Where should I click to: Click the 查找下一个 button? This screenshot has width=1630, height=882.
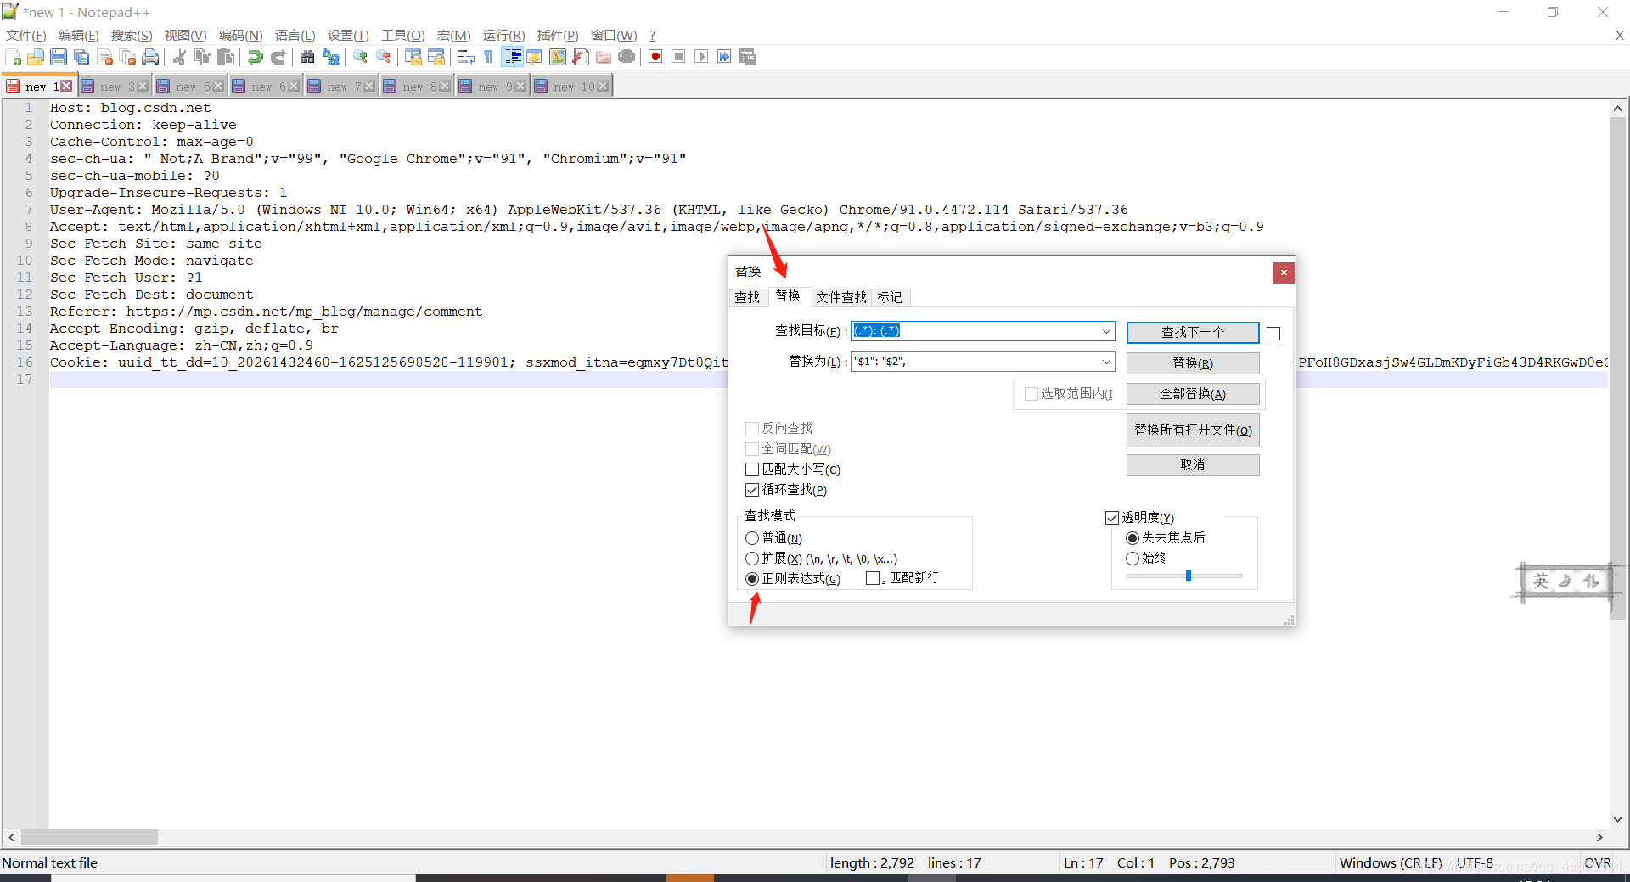[x=1193, y=332]
